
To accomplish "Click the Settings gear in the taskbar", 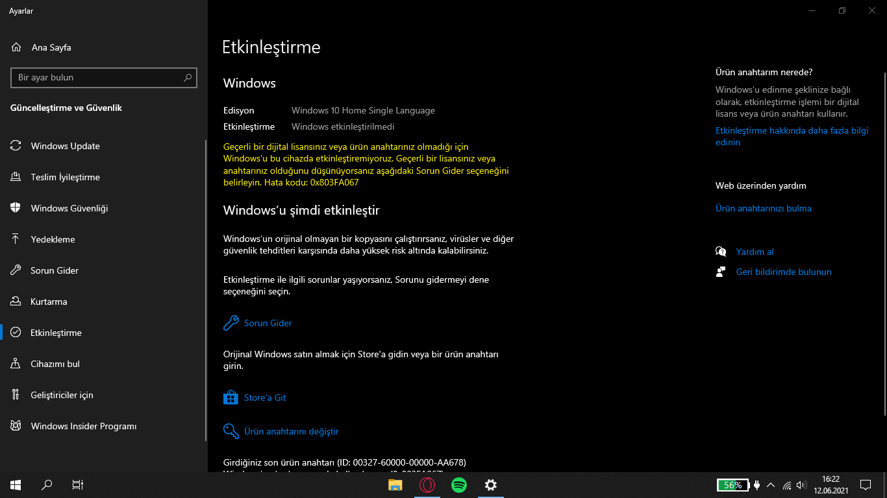I will point(491,485).
